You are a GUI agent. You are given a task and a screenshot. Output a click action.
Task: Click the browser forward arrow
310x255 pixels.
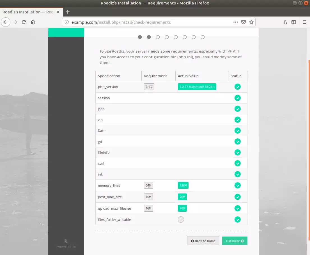coord(15,22)
